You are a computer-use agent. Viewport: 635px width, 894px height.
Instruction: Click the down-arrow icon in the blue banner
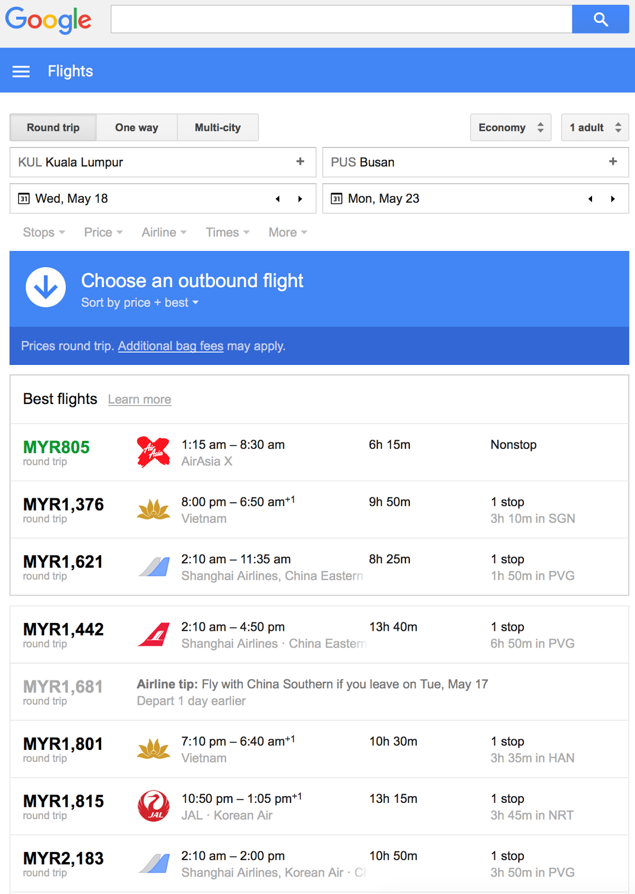coord(45,287)
